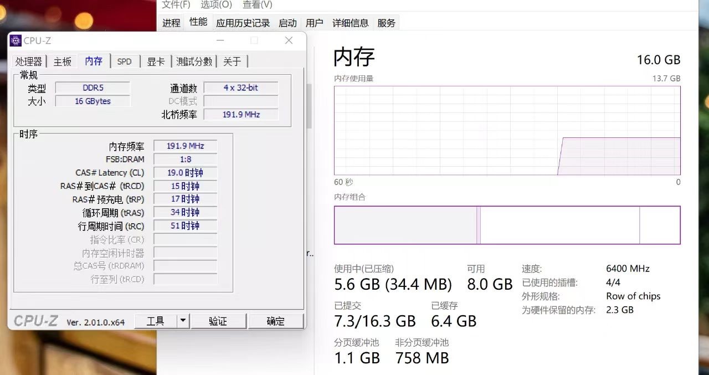Click the 速度 value 6400 MHz
This screenshot has height=375, width=709.
pyautogui.click(x=628, y=269)
